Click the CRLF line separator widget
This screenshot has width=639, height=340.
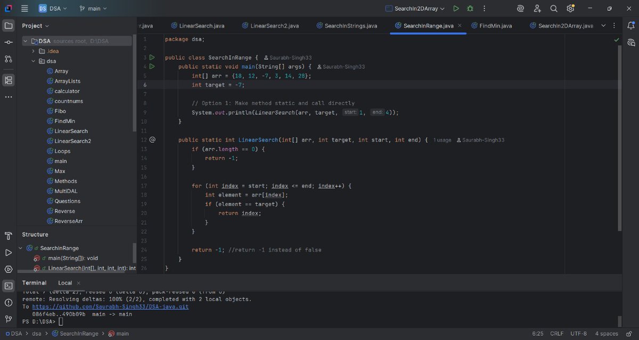point(556,334)
